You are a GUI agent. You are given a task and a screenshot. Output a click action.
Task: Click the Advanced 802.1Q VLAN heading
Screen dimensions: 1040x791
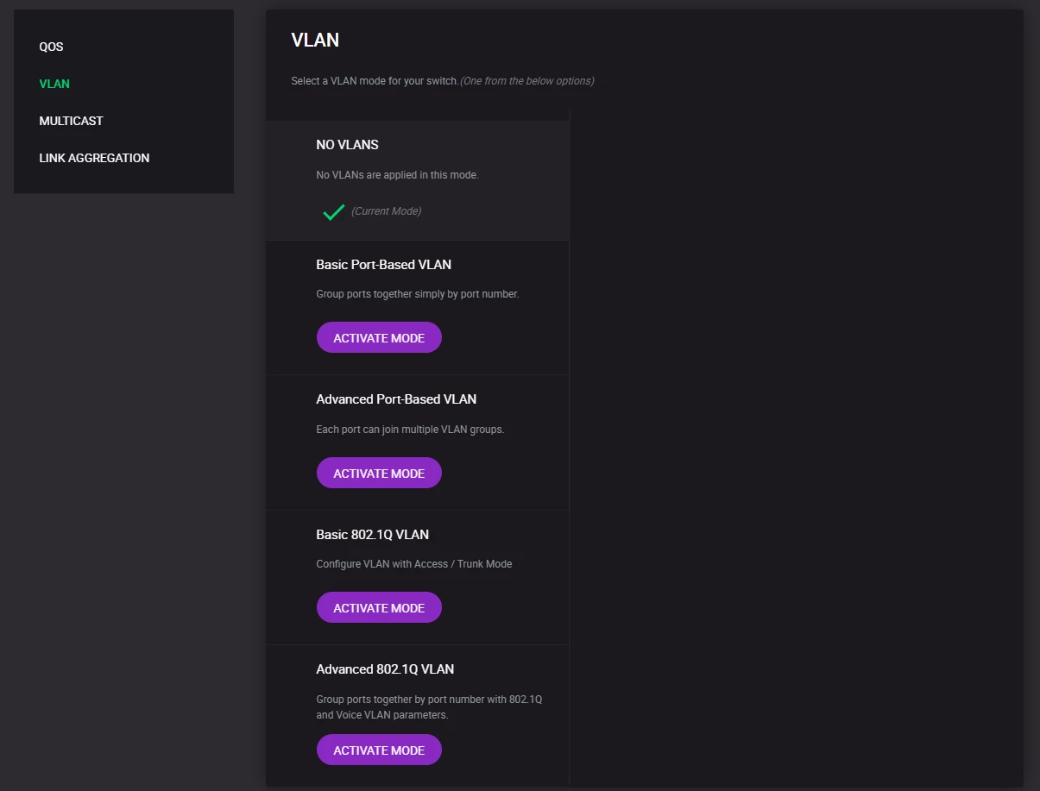coord(385,669)
